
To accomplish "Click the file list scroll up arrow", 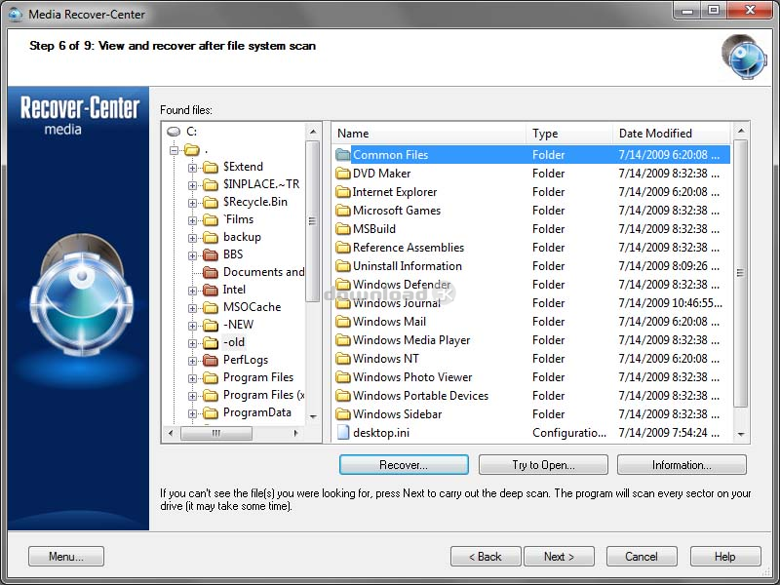I will 741,131.
